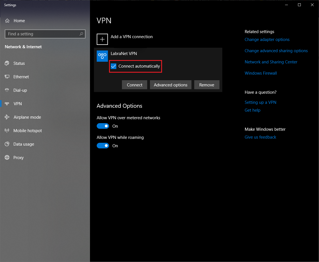The height and width of the screenshot is (262, 319).
Task: Click the Settings window title text
Action: 10,5
